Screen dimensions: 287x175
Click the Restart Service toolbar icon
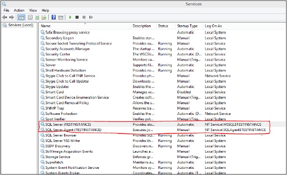point(91,17)
